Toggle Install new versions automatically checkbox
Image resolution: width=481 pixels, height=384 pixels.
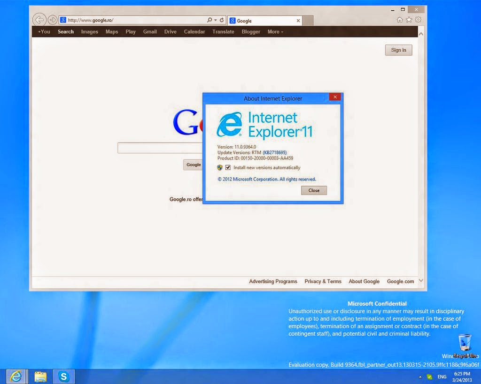(x=228, y=167)
